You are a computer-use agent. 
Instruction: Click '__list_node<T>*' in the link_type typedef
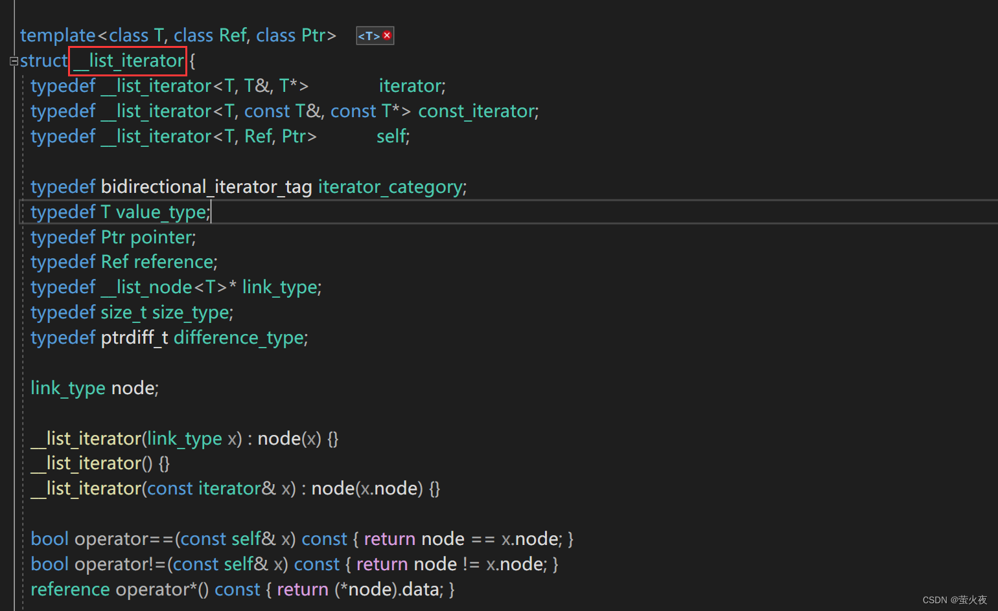click(x=168, y=287)
